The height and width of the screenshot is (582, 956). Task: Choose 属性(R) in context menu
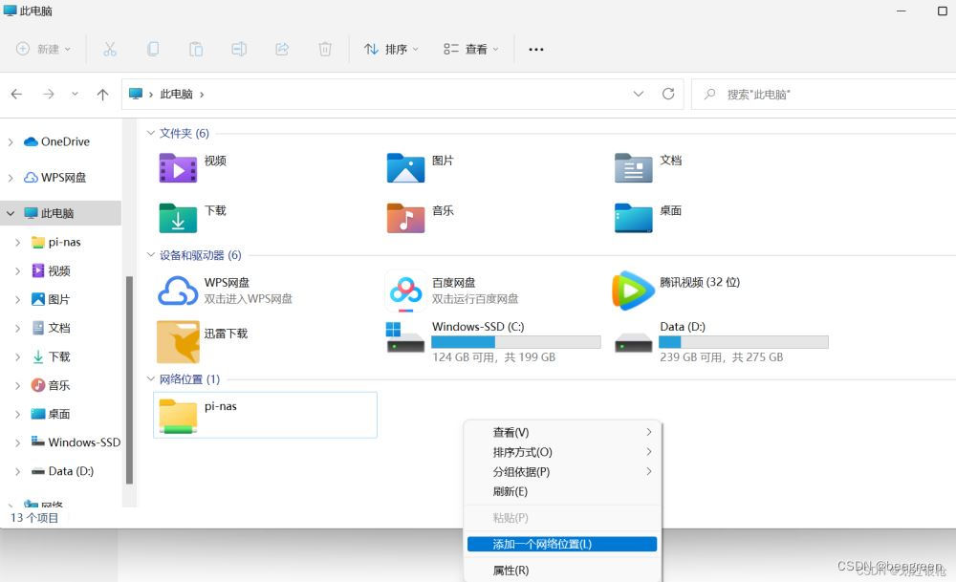point(562,571)
